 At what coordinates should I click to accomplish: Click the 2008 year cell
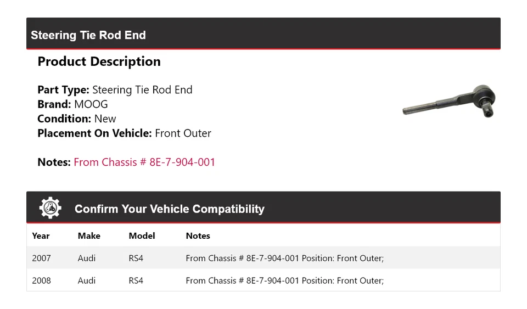[x=41, y=280]
